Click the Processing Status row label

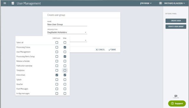click(x=23, y=47)
